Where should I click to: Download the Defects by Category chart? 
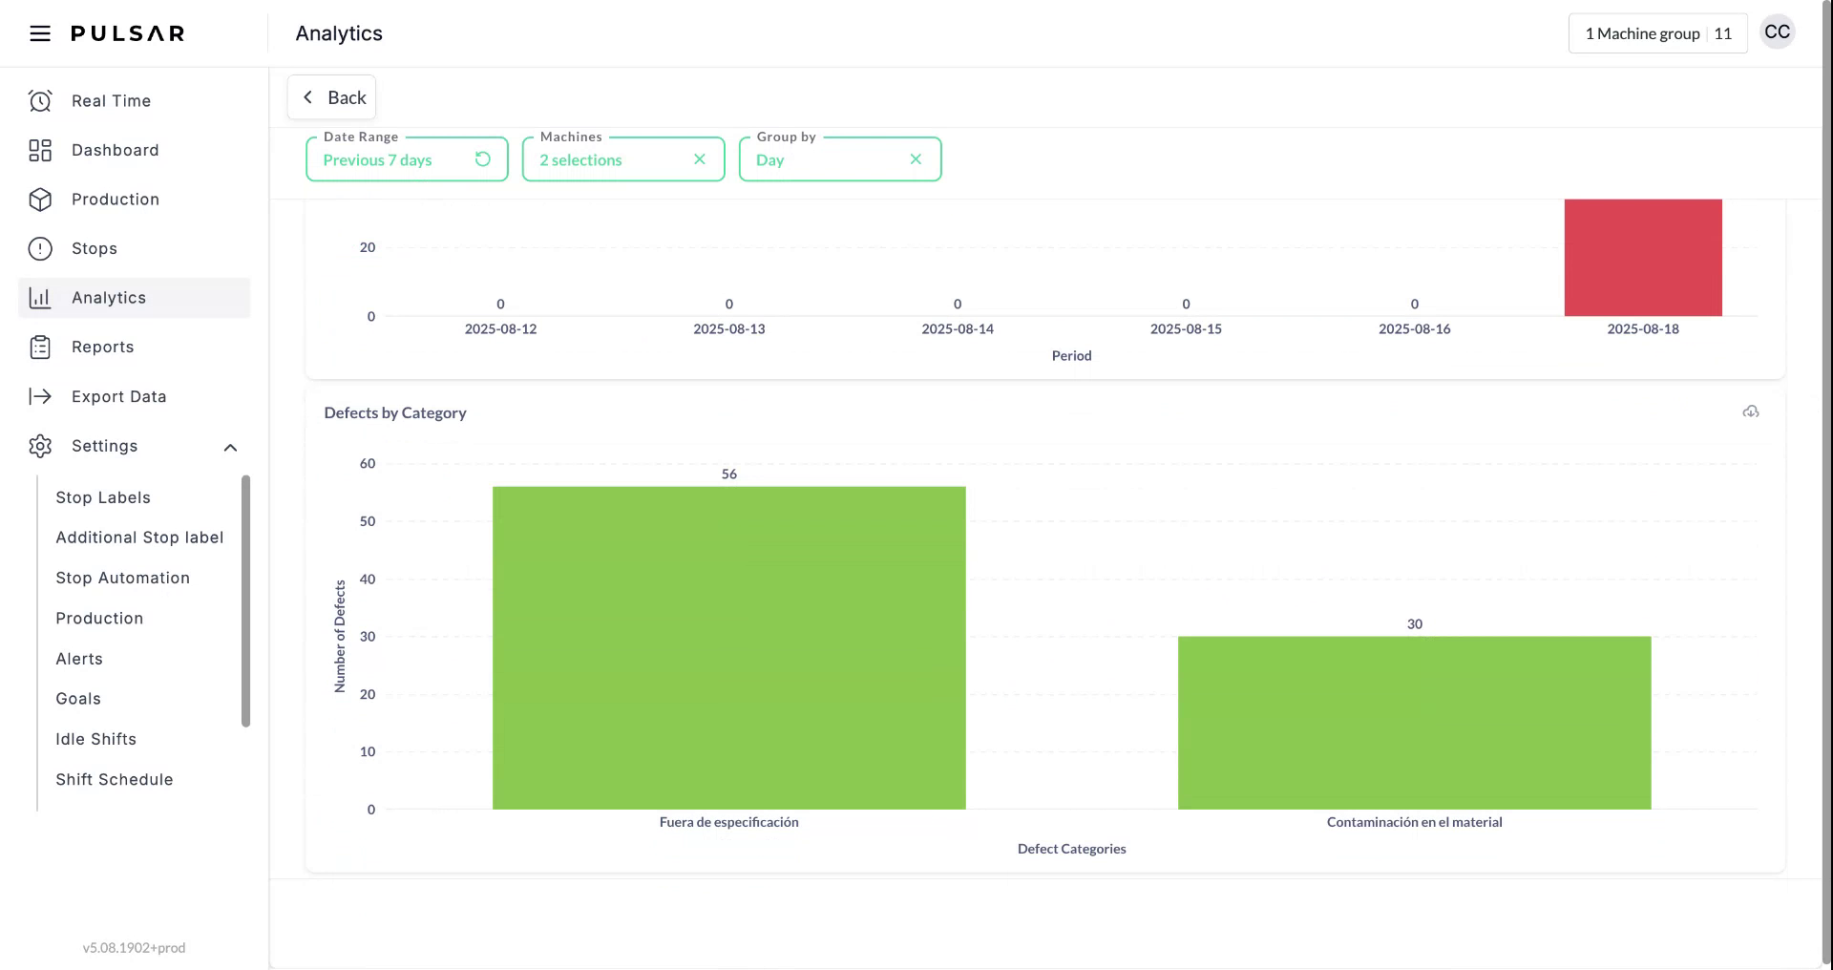[x=1750, y=412]
